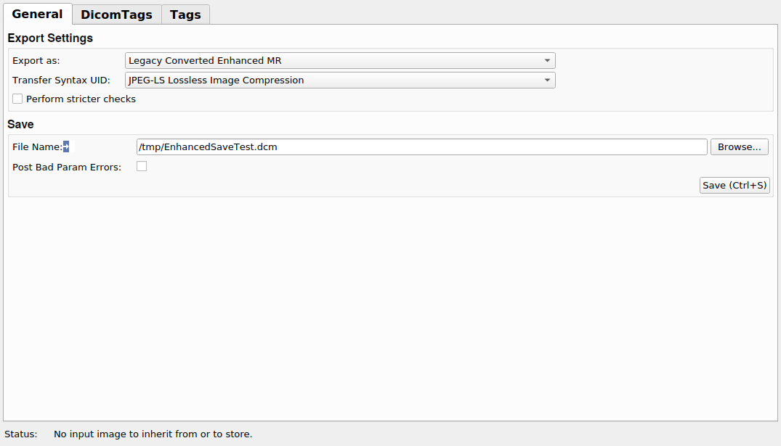Image resolution: width=781 pixels, height=446 pixels.
Task: Click the 'Export as:' label
Action: point(36,61)
